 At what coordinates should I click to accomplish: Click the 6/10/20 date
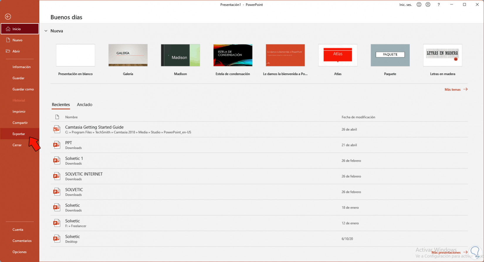[x=347, y=239]
